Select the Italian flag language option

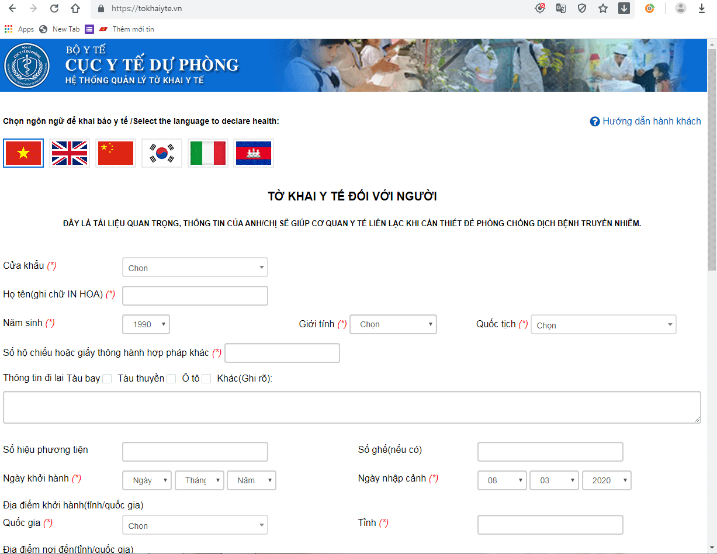click(x=207, y=154)
